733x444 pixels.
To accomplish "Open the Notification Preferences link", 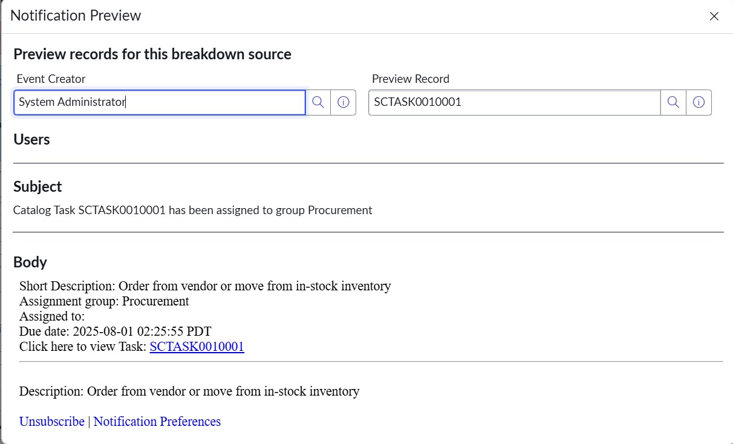I will (x=157, y=422).
